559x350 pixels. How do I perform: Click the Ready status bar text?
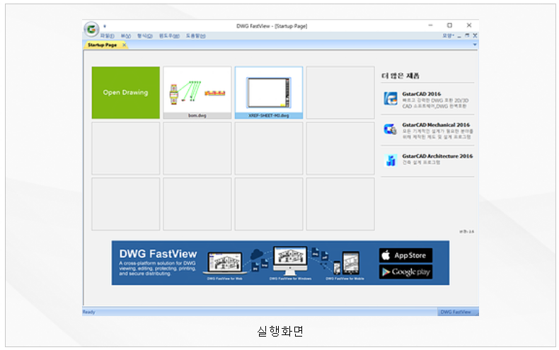[x=88, y=312]
